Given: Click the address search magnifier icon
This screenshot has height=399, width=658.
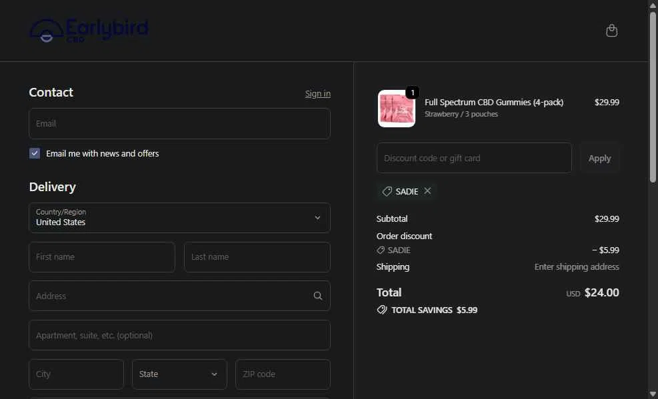Looking at the screenshot, I should coord(318,296).
